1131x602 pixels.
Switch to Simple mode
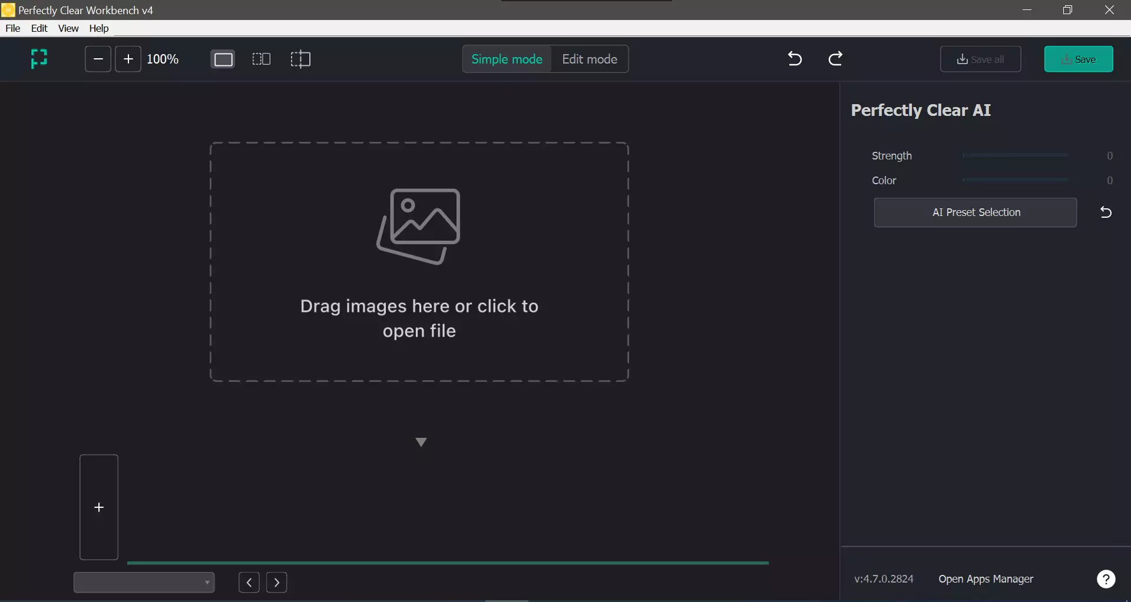click(x=507, y=59)
